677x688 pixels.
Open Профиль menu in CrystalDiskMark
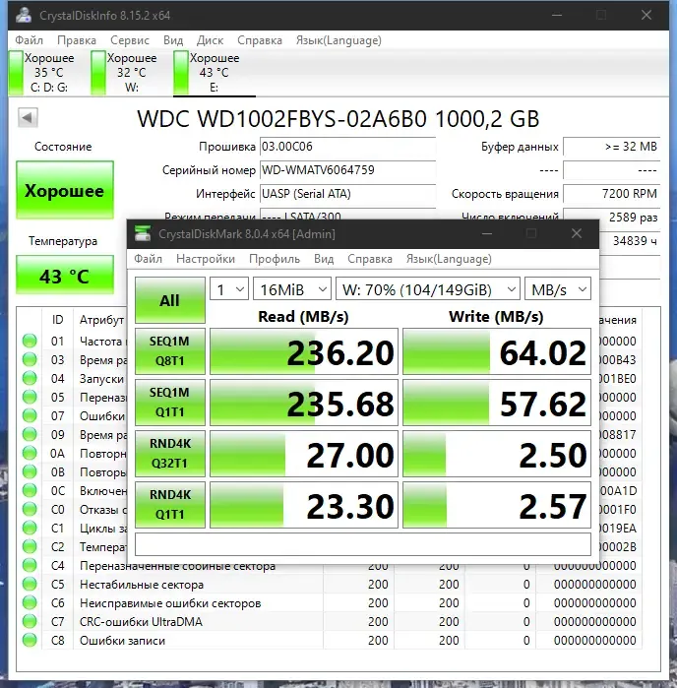point(275,259)
